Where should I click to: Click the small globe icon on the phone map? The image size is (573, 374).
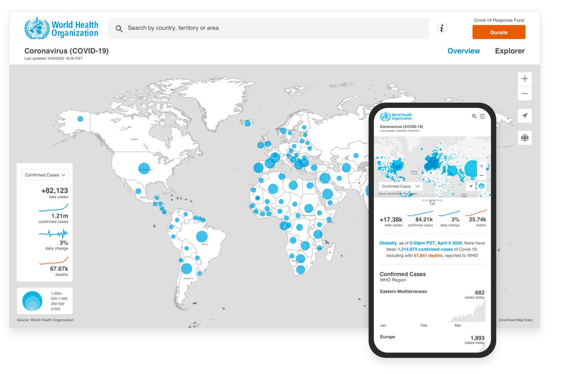pyautogui.click(x=481, y=186)
